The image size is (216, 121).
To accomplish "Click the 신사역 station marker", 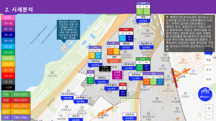I will pos(182,73).
